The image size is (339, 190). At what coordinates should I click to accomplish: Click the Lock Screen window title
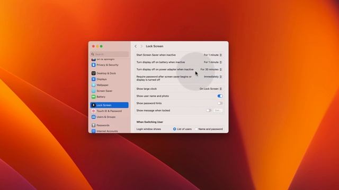click(x=155, y=46)
